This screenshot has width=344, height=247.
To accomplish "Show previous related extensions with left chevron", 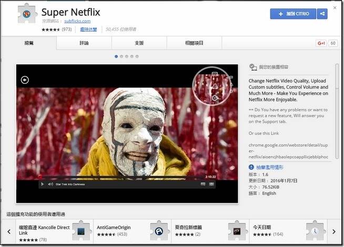I will [9, 231].
